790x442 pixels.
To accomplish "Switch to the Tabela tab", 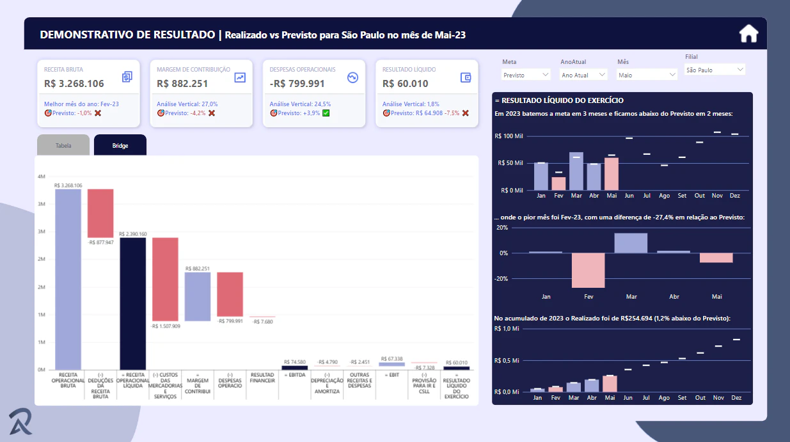I will click(63, 145).
